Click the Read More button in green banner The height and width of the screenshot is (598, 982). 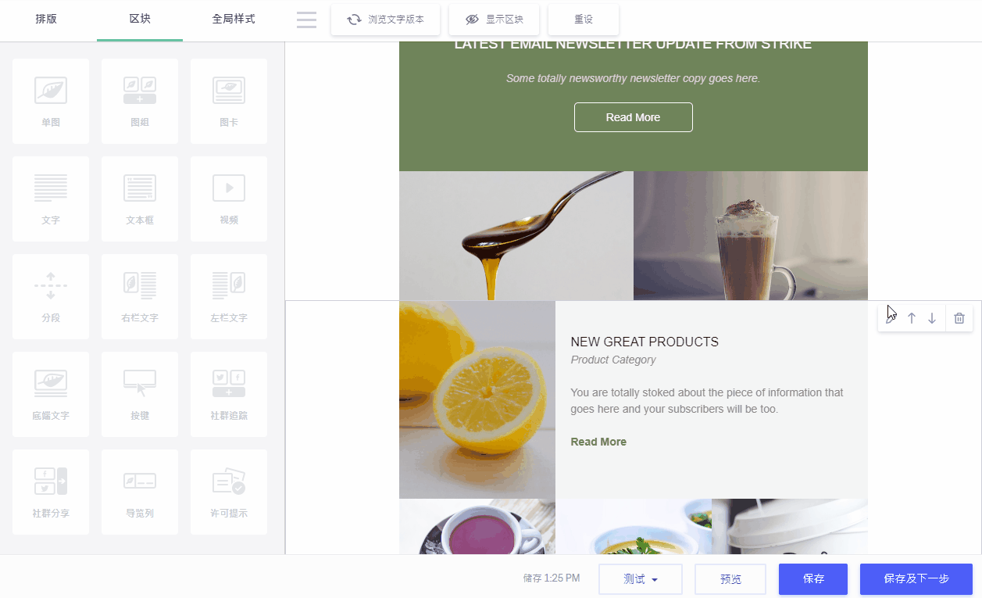point(633,117)
